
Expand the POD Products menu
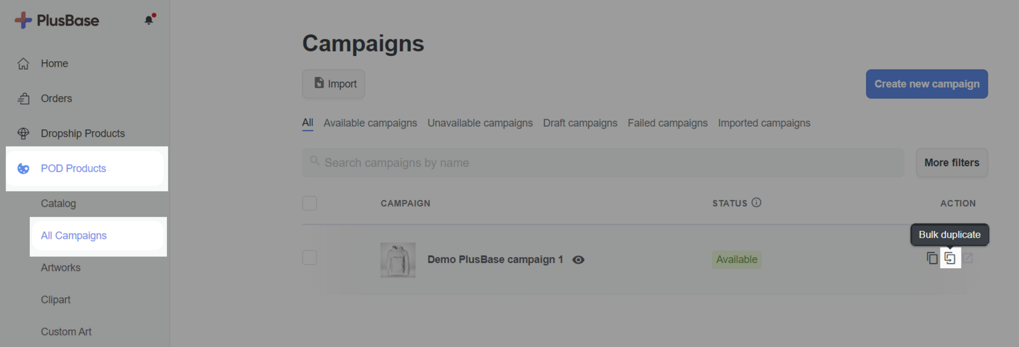73,169
